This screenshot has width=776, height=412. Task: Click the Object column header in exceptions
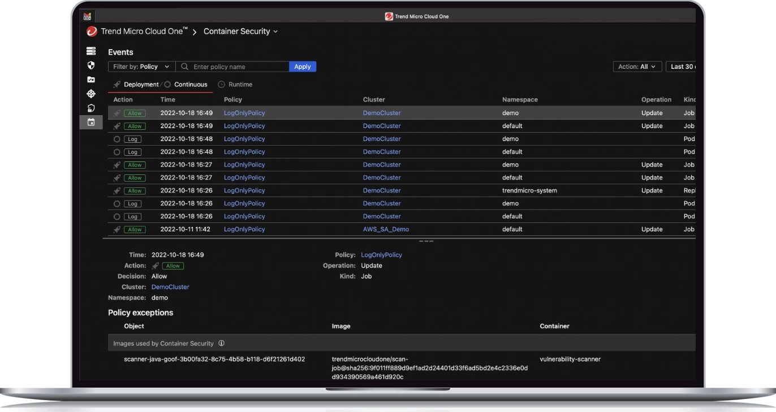[134, 326]
